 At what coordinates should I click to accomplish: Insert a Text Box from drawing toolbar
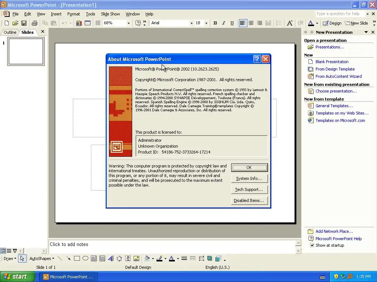click(94, 258)
